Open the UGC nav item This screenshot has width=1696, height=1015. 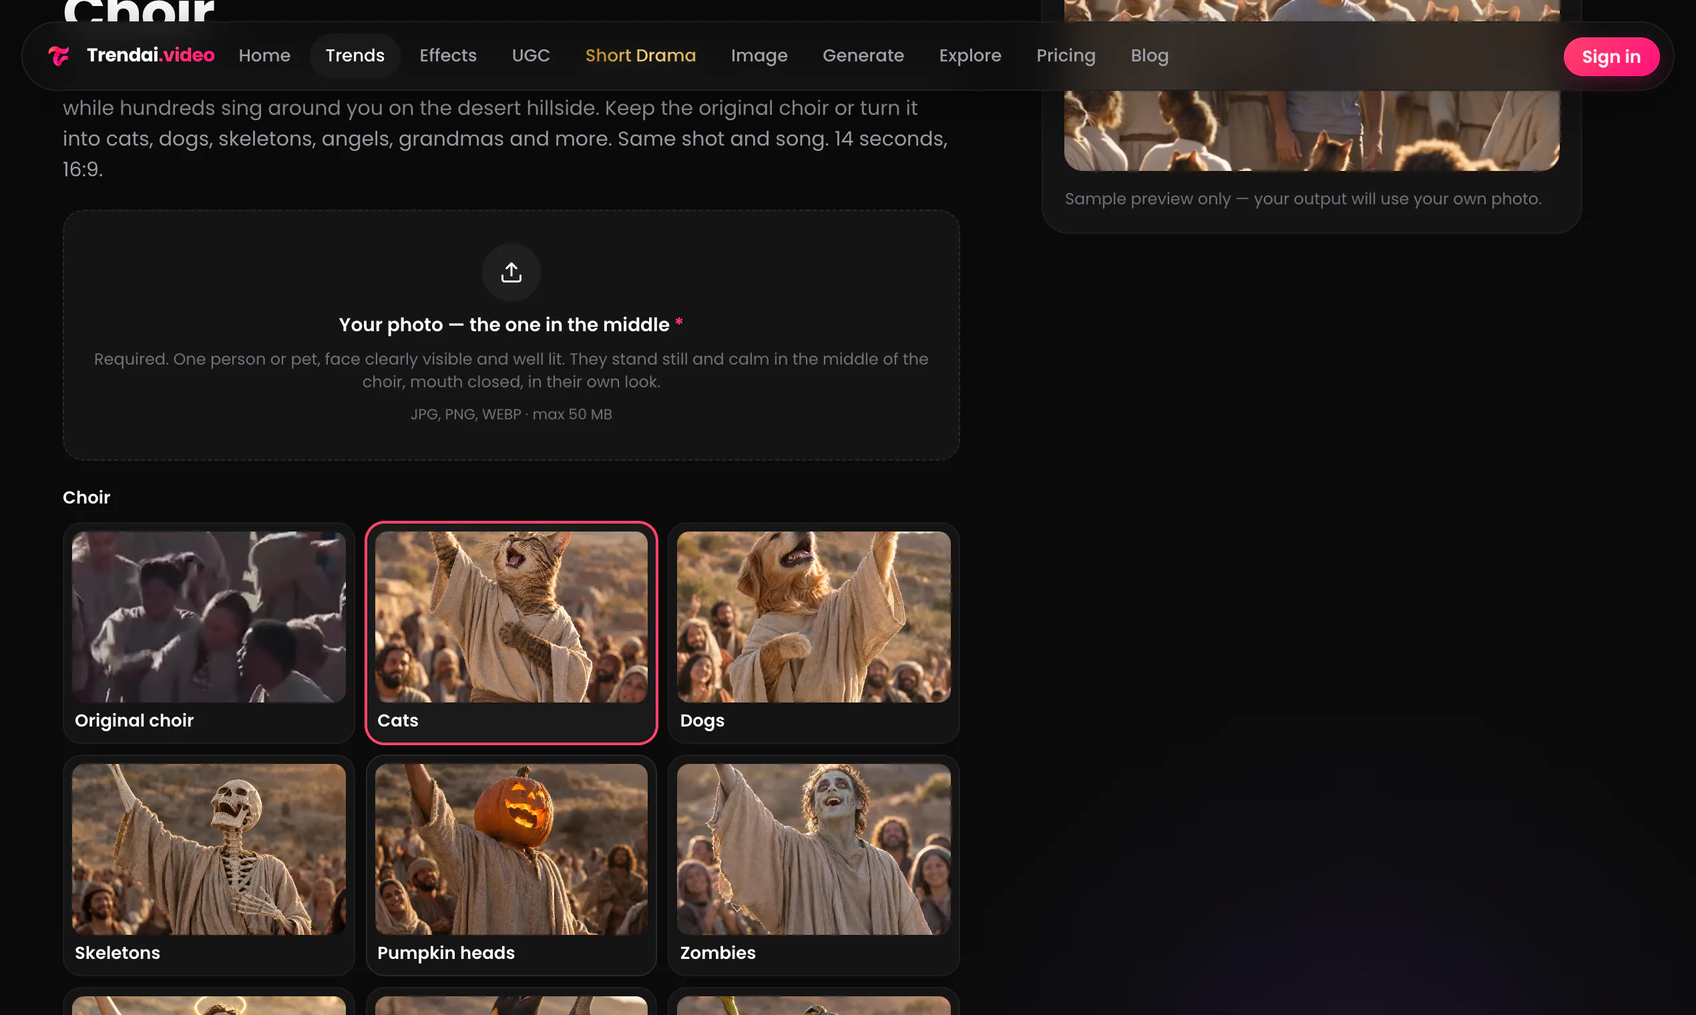pos(531,55)
